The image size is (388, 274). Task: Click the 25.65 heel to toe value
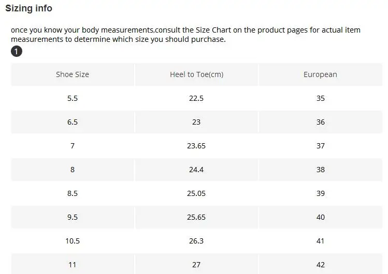pos(196,217)
